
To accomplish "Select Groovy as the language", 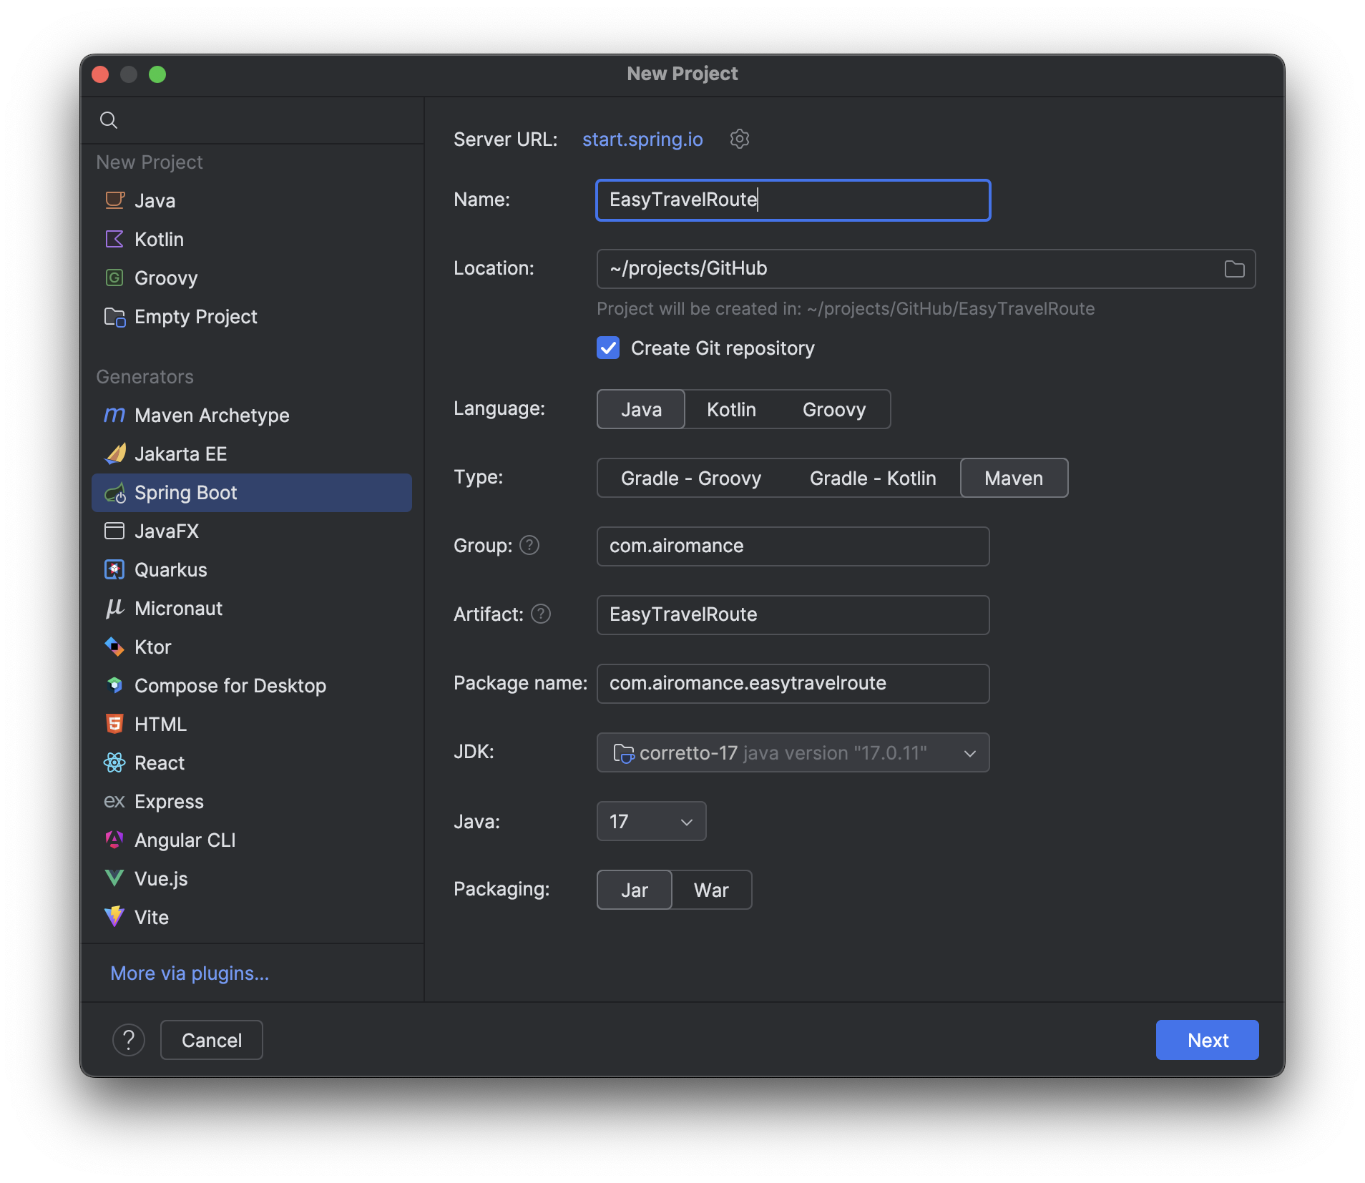I will click(834, 409).
